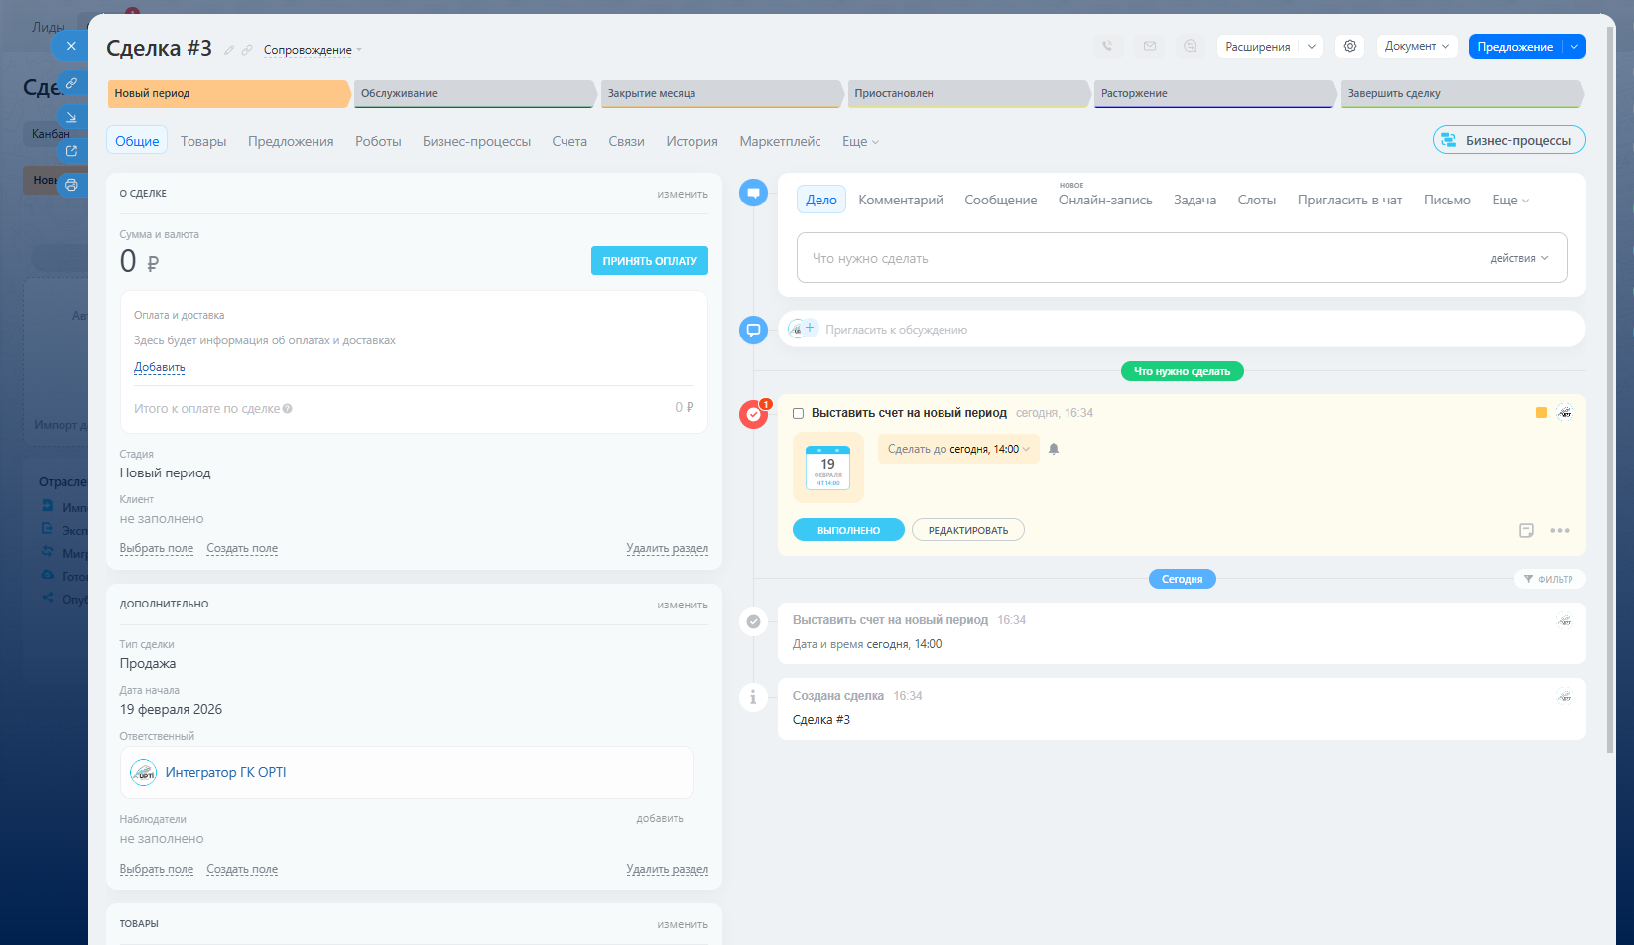Click the Добавить link under Оплата и доставка
1634x945 pixels.
click(159, 367)
